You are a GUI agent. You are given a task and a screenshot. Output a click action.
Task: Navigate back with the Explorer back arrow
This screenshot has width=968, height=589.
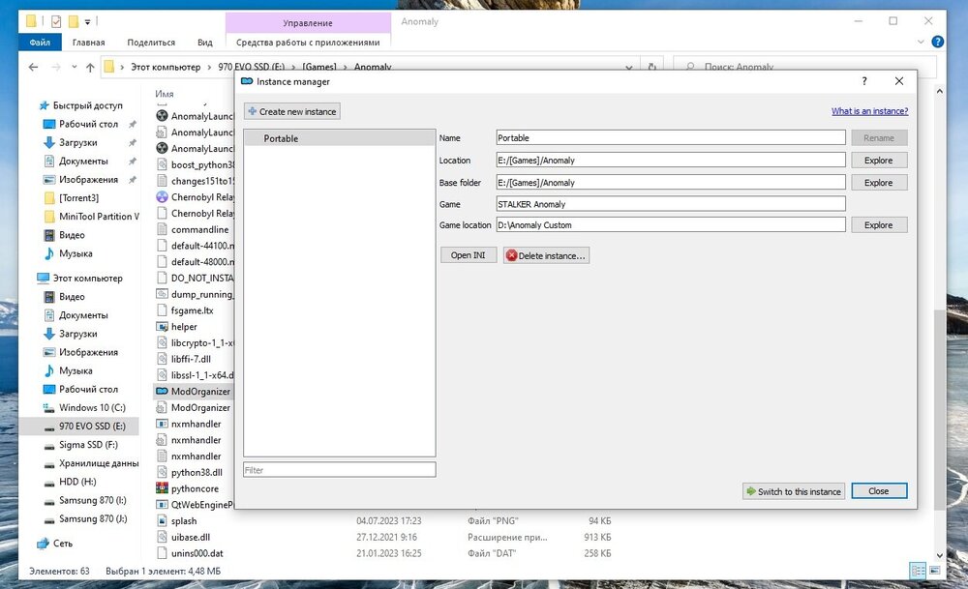[x=34, y=68]
